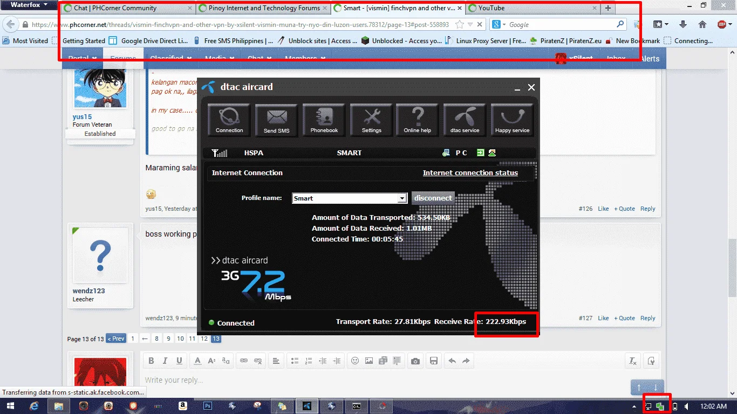
Task: Open the bookmarks toolbar button menu
Action: (x=661, y=24)
